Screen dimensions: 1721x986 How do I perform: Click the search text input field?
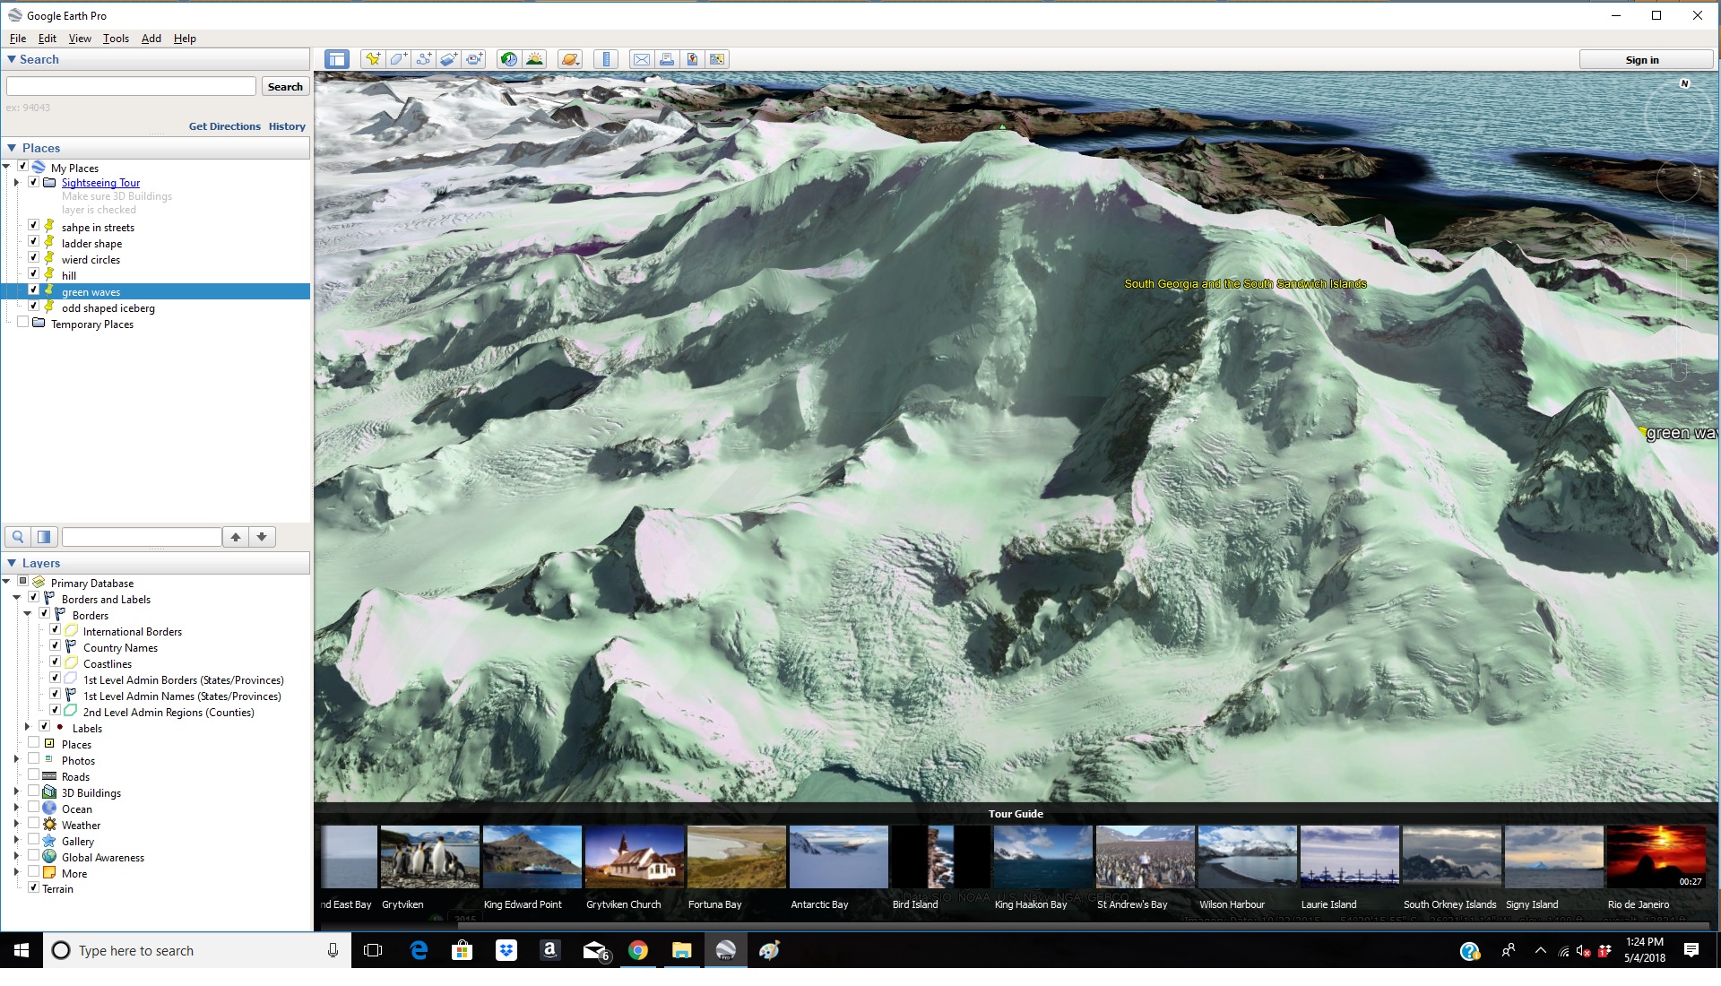(132, 87)
